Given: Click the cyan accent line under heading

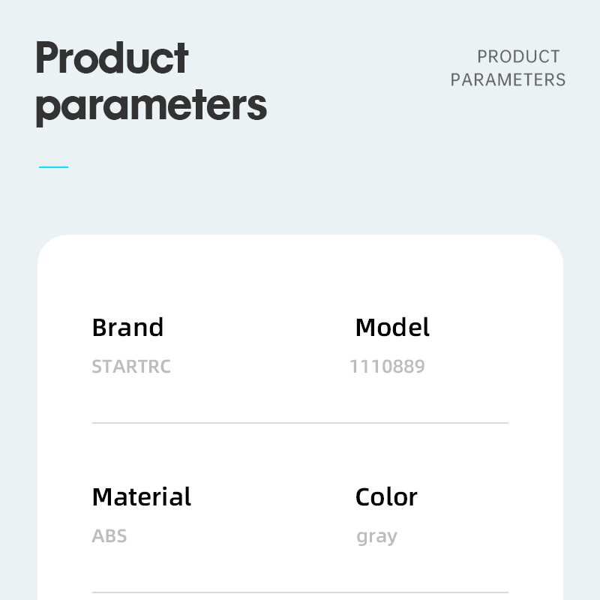Looking at the screenshot, I should (53, 167).
